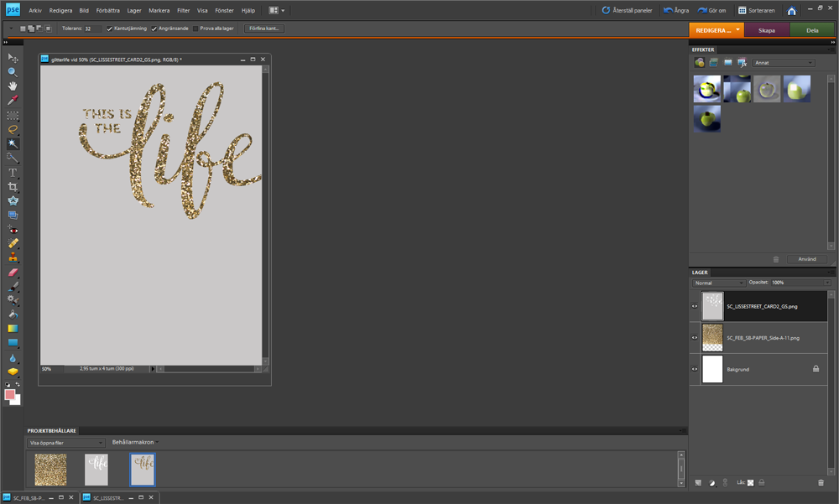The image size is (839, 504).
Task: Select the Magic Wand tool
Action: click(x=12, y=143)
